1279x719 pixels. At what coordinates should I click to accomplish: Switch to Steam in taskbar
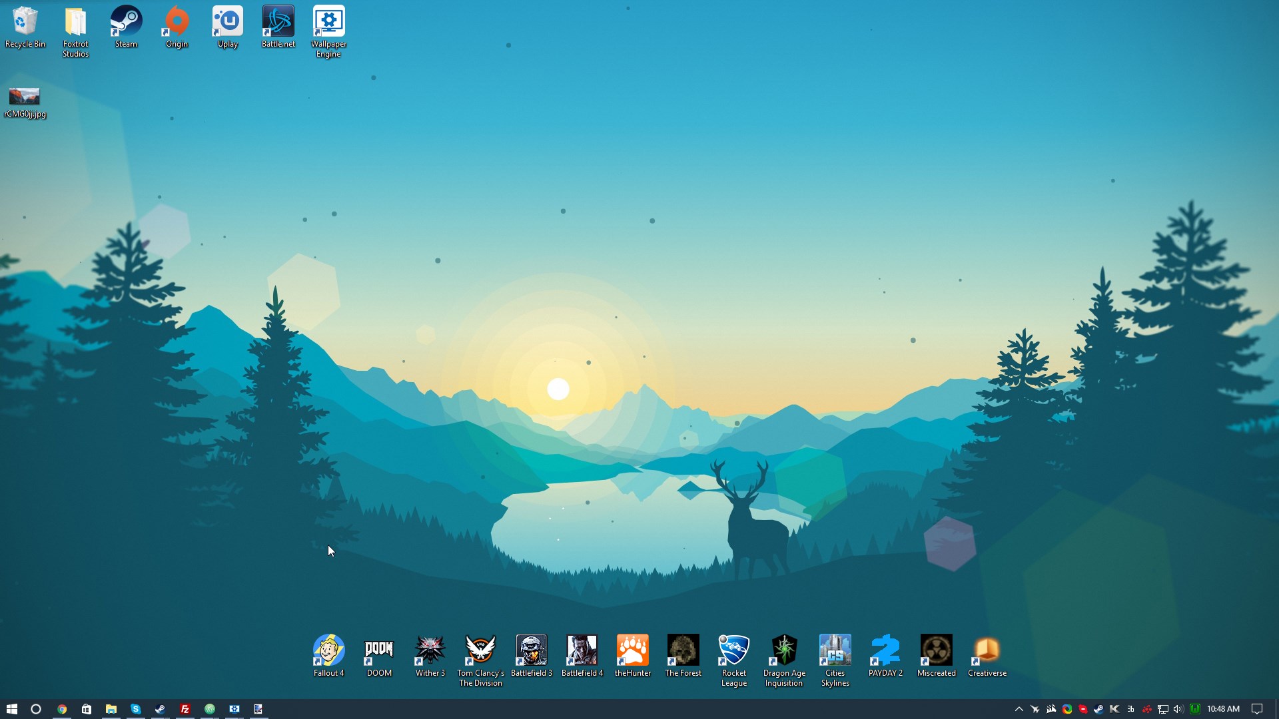pyautogui.click(x=161, y=709)
